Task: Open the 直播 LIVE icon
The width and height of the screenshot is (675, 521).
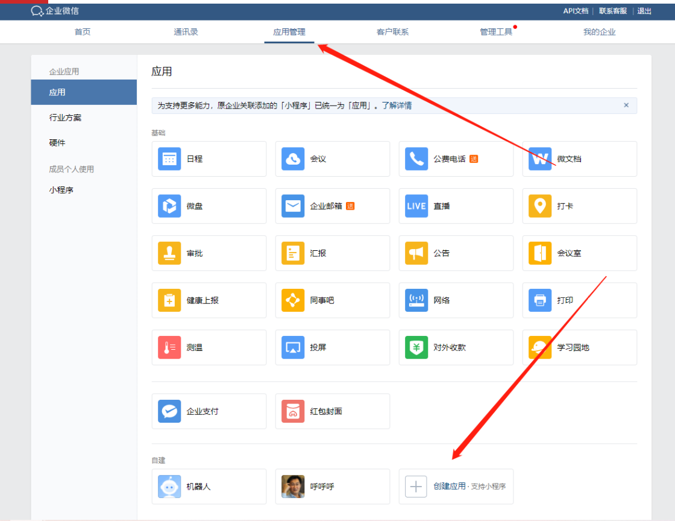Action: point(416,206)
